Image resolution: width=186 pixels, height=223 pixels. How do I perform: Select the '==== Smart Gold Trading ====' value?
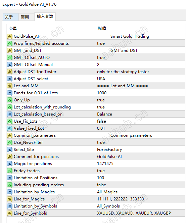pyautogui.click(x=130, y=36)
